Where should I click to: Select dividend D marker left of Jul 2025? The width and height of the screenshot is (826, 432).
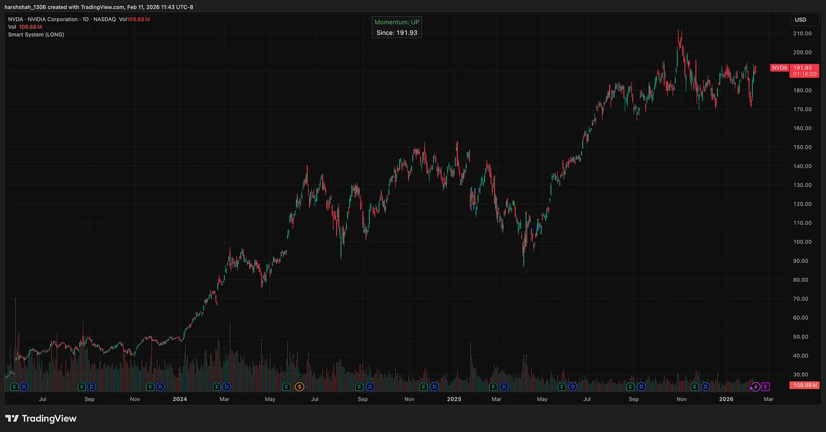tap(572, 387)
